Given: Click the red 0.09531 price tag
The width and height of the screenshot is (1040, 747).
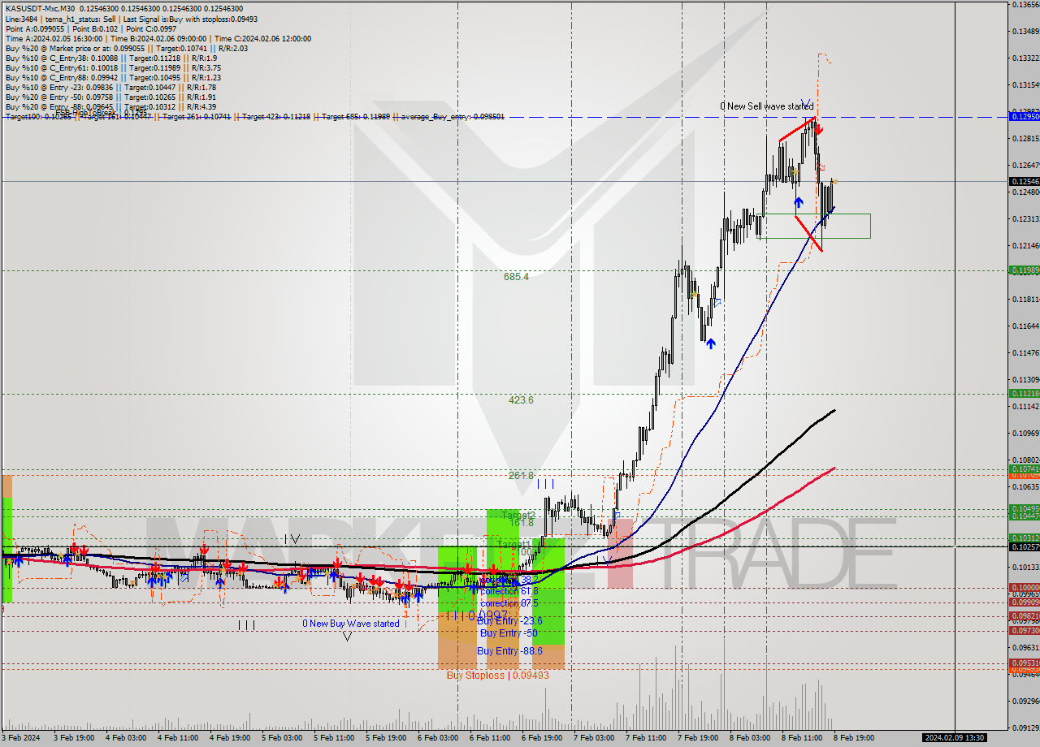Looking at the screenshot, I should click(1023, 663).
